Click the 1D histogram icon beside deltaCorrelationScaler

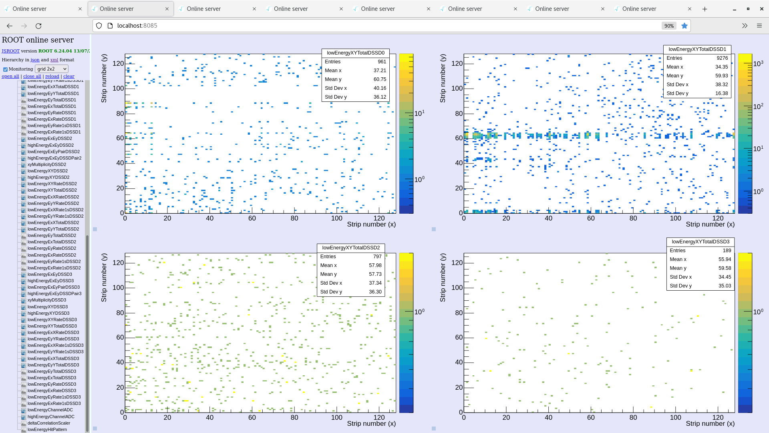click(24, 423)
